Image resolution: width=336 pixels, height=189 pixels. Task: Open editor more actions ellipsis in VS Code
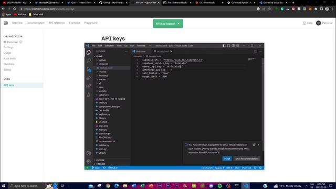point(260,51)
